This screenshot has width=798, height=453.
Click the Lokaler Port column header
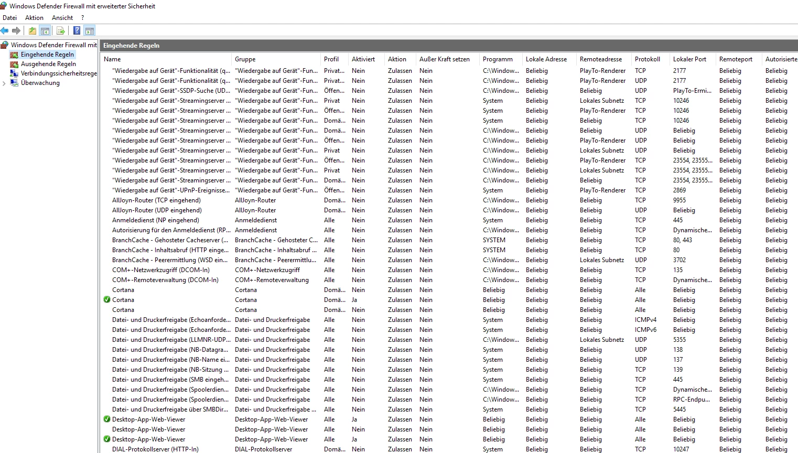point(689,59)
